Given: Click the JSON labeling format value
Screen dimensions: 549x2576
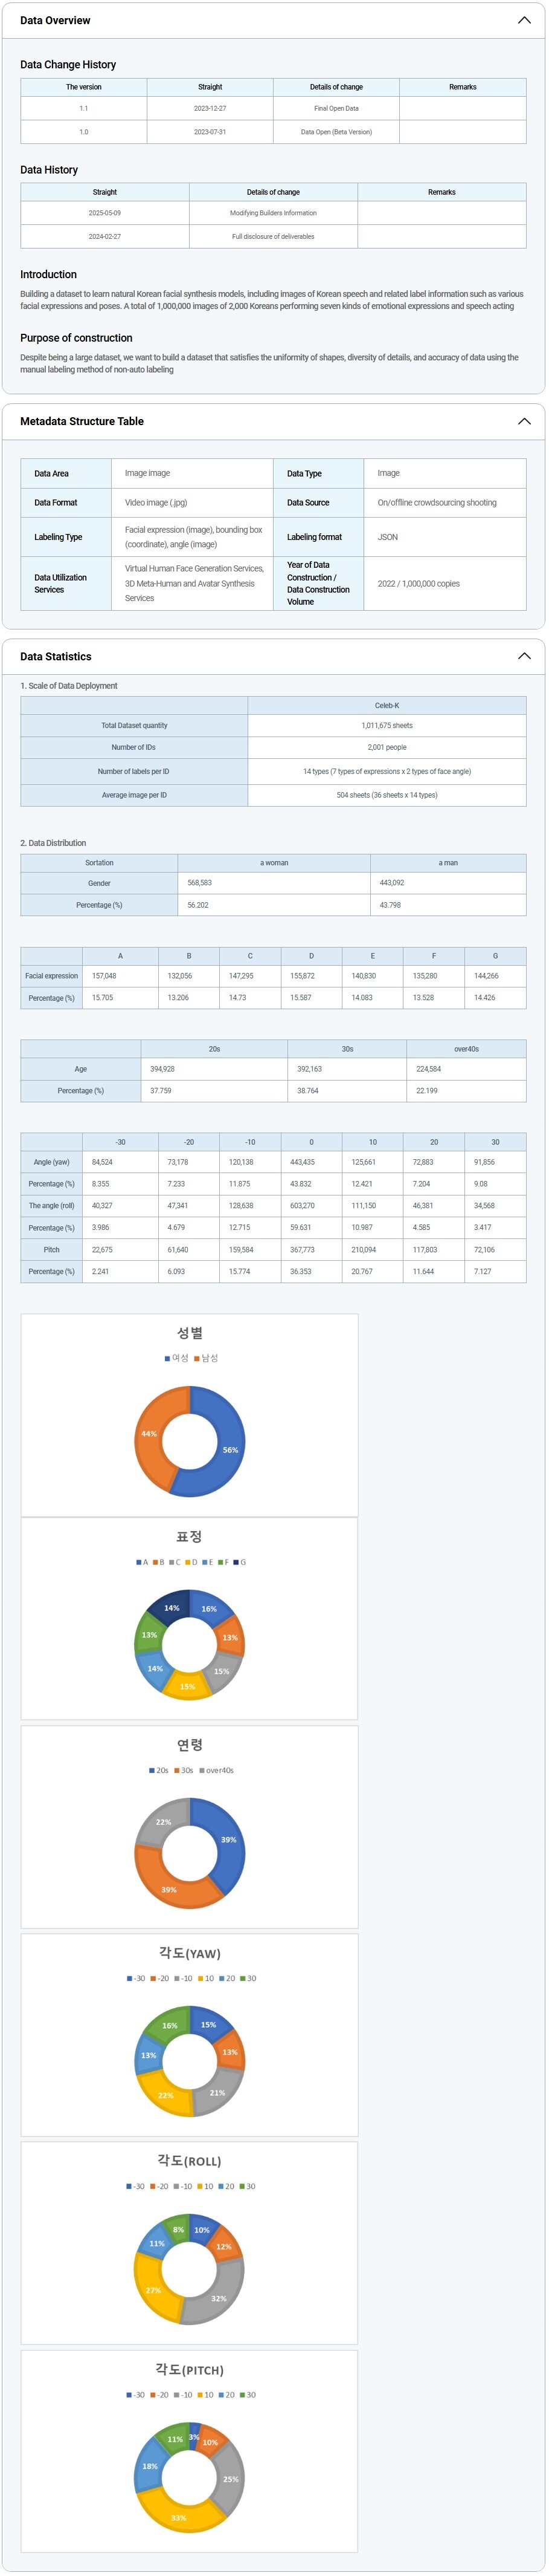Looking at the screenshot, I should [x=388, y=537].
